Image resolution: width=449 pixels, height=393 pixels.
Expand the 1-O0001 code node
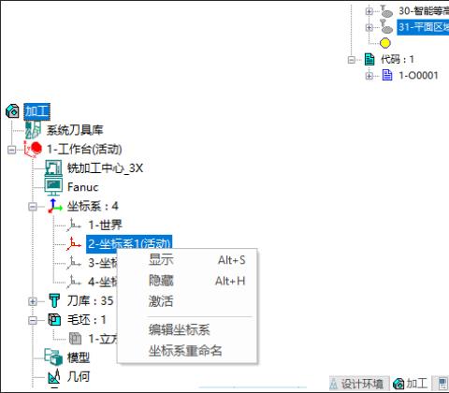369,76
